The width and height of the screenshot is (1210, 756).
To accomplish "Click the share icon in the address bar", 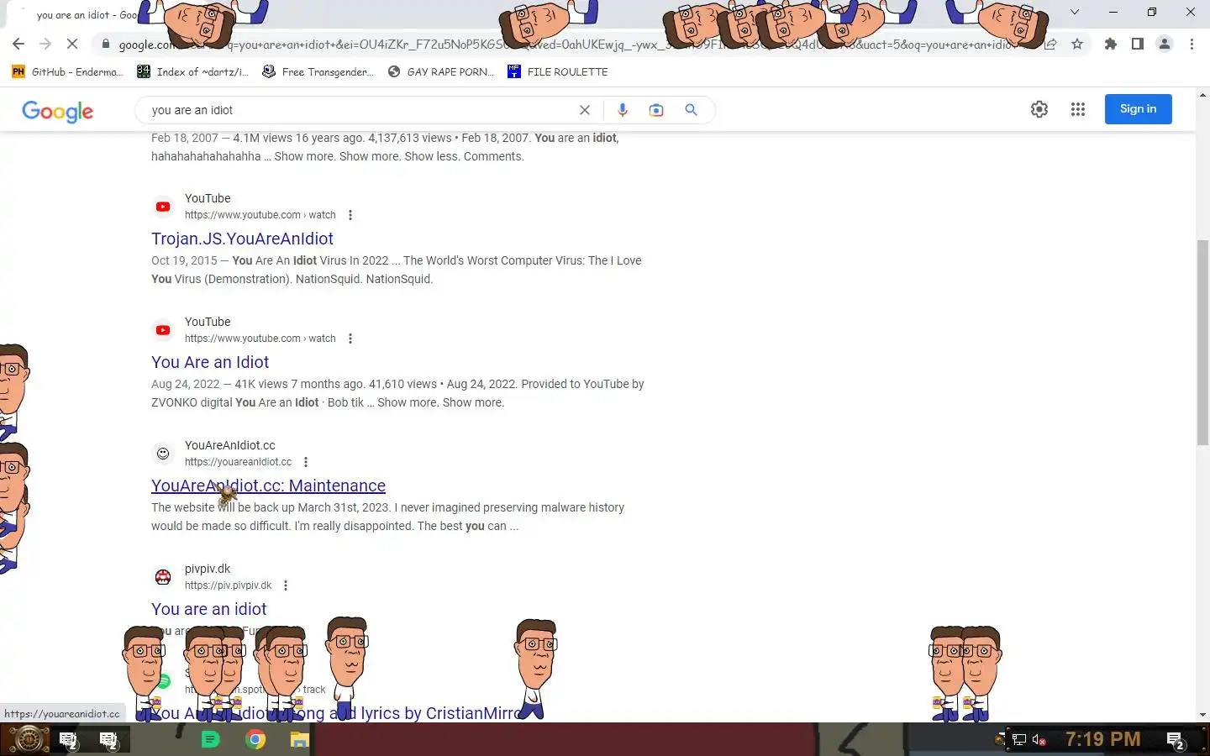I will (1050, 44).
